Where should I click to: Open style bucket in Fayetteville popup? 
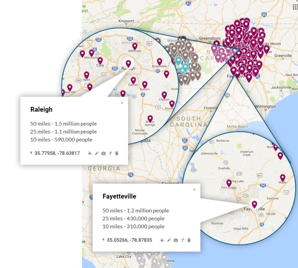point(162,240)
